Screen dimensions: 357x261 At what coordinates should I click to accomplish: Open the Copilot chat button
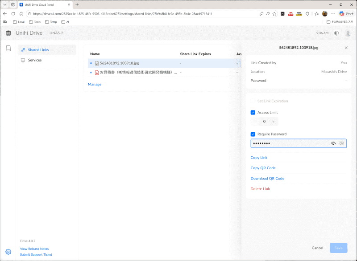pos(346,14)
